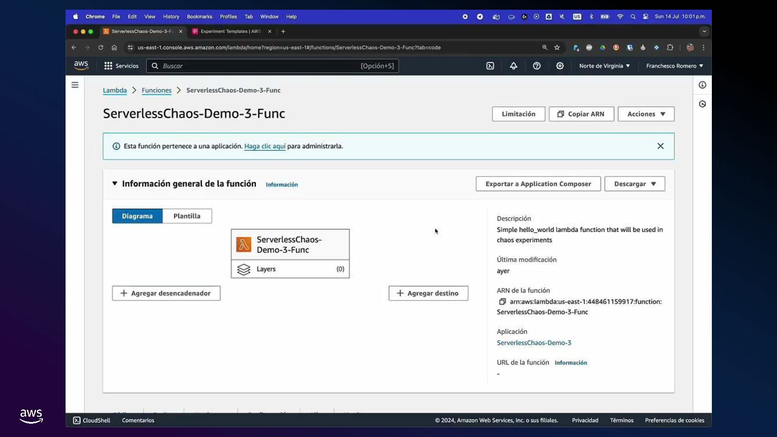The image size is (777, 437).
Task: Expand the Acciones dropdown
Action: coord(646,114)
